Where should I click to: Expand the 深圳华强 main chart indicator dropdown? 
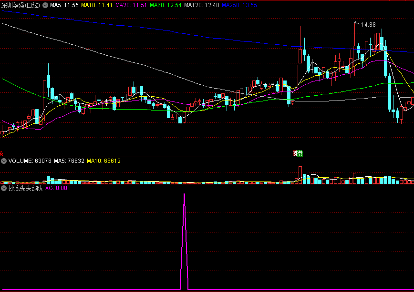(x=45, y=5)
